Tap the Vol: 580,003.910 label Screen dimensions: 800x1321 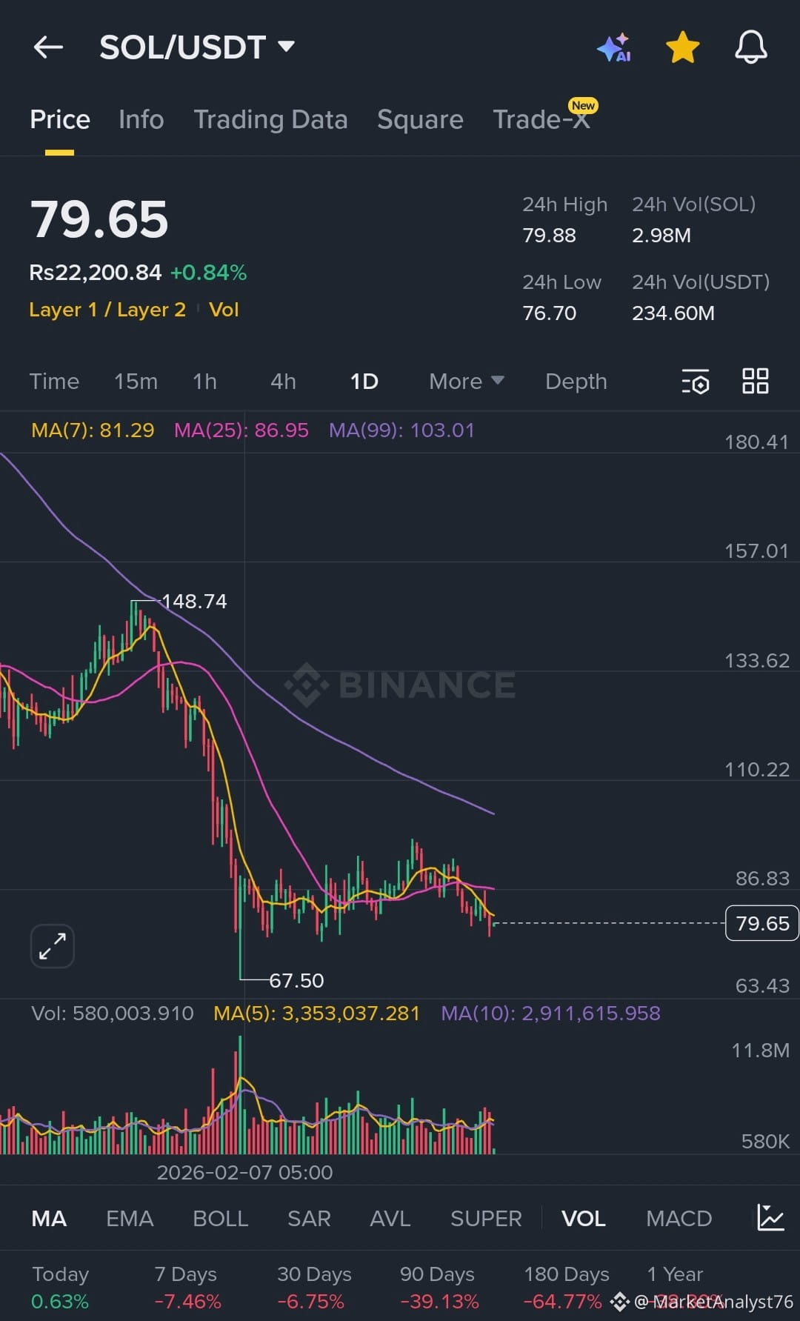[x=113, y=1013]
